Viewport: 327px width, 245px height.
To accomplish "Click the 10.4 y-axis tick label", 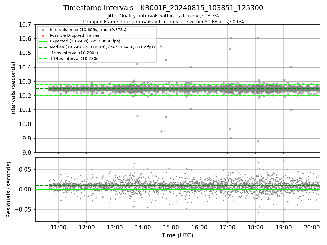I will [x=25, y=67].
